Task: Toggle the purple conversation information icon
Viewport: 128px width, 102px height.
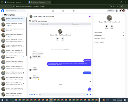Action: click(x=90, y=16)
